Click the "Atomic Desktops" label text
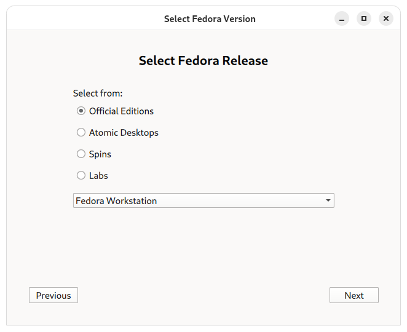This screenshot has width=407, height=332. click(x=124, y=133)
